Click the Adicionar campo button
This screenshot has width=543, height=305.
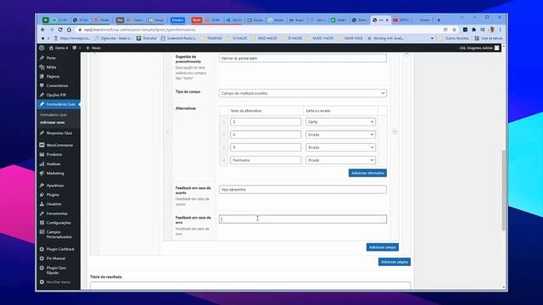[383, 247]
